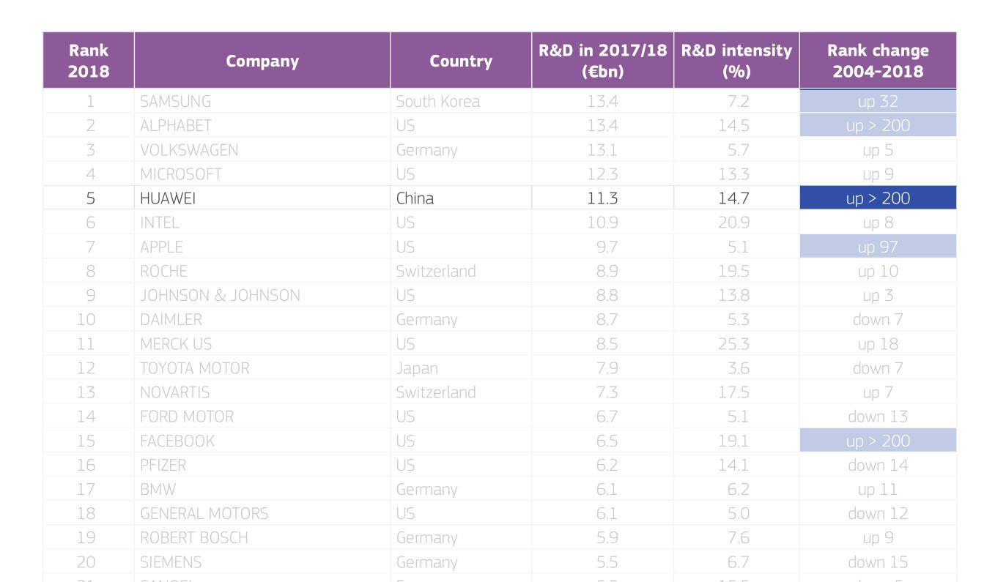This screenshot has height=582, width=995.
Task: Select the SAMSUNG company name
Action: 175,101
